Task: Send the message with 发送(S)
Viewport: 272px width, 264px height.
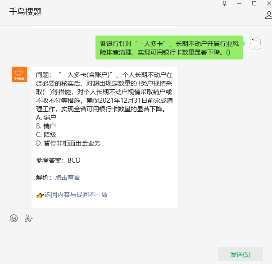Action: pyautogui.click(x=240, y=254)
